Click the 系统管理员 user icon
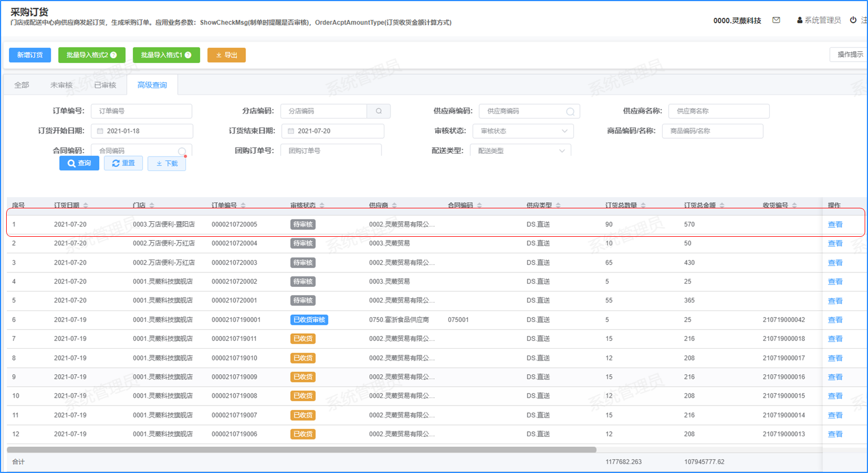This screenshot has height=473, width=868. (799, 21)
